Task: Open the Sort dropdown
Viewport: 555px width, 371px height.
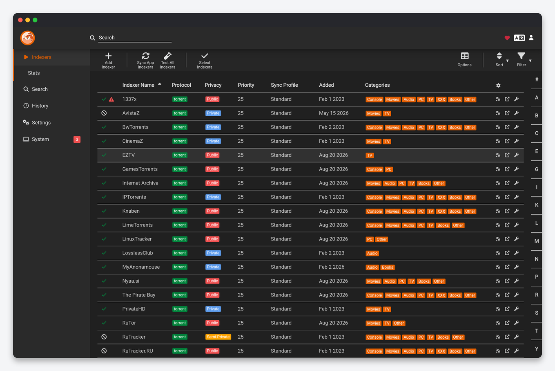Action: 501,60
